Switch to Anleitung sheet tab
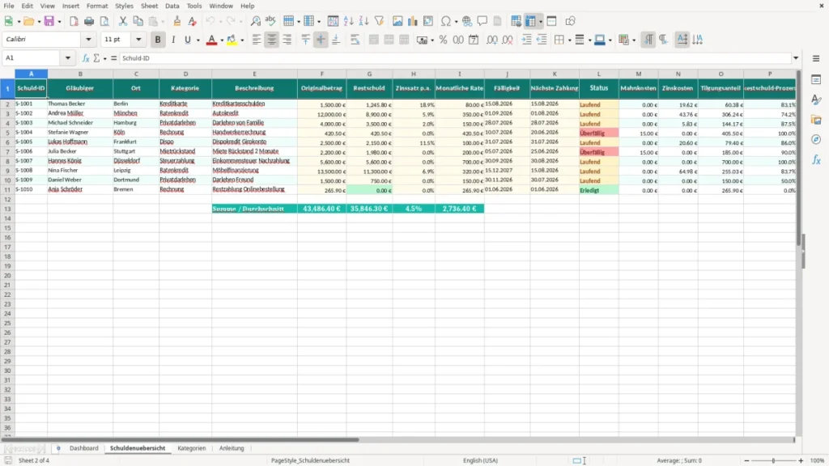 [x=232, y=448]
